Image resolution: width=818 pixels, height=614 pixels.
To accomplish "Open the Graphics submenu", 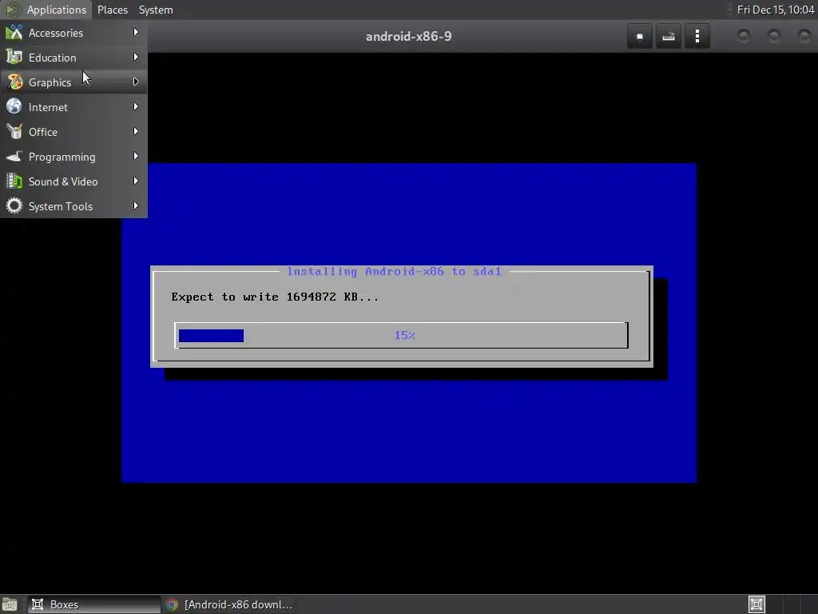I will tap(73, 82).
